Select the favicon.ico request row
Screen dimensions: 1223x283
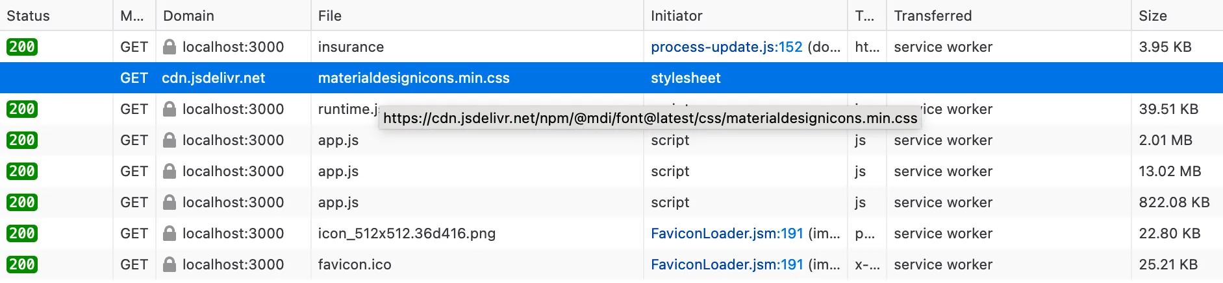pyautogui.click(x=355, y=264)
